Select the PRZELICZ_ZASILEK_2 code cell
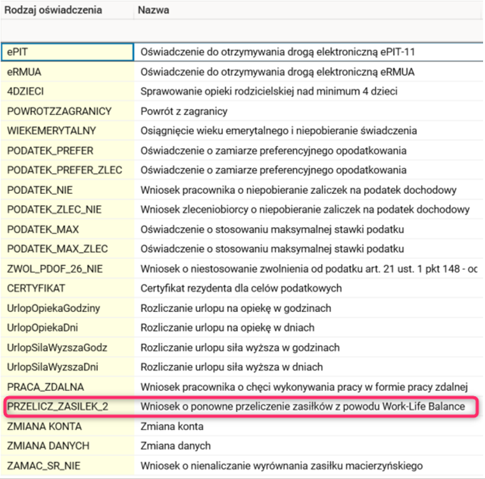Viewport: 485px width, 479px height. point(68,406)
